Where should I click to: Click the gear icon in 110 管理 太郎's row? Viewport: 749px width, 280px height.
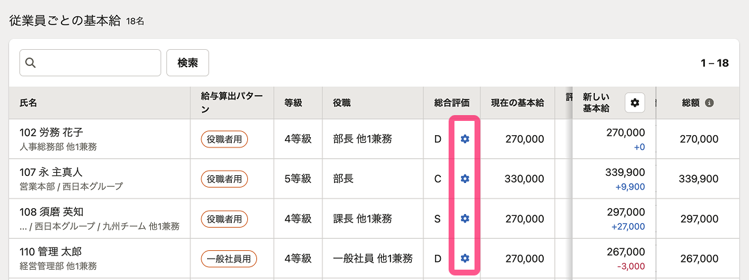[465, 259]
